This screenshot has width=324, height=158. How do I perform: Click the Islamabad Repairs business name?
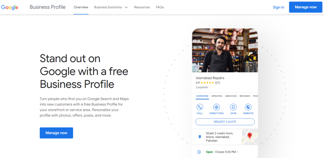[210, 78]
